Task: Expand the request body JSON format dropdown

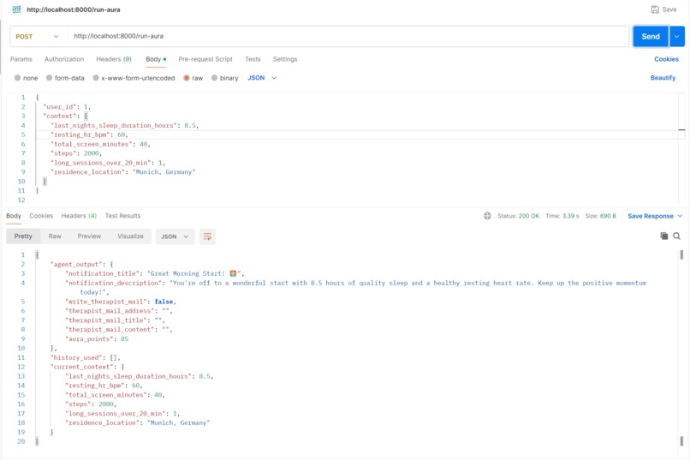Action: tap(262, 78)
